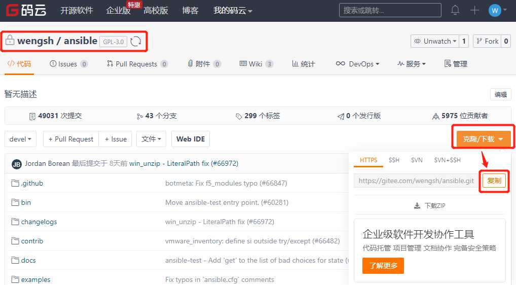Click the repository sync refresh icon
This screenshot has width=516, height=285.
tap(135, 42)
